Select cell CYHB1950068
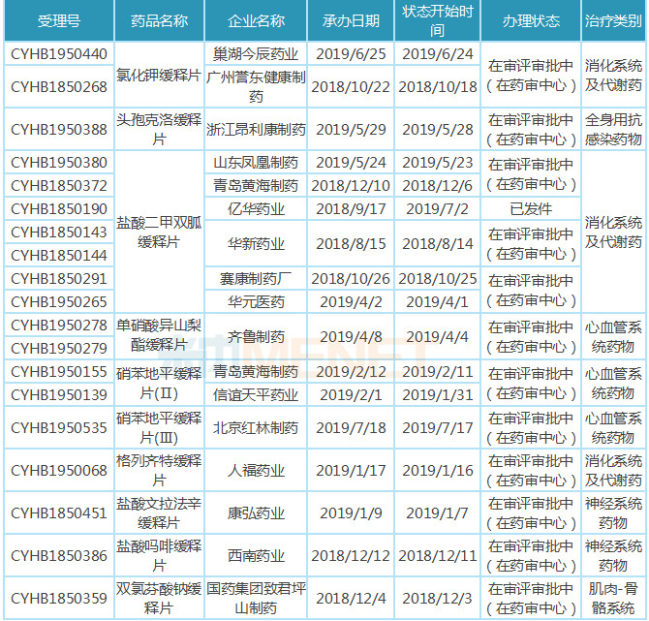Viewport: 649px width, 621px height. click(x=59, y=470)
